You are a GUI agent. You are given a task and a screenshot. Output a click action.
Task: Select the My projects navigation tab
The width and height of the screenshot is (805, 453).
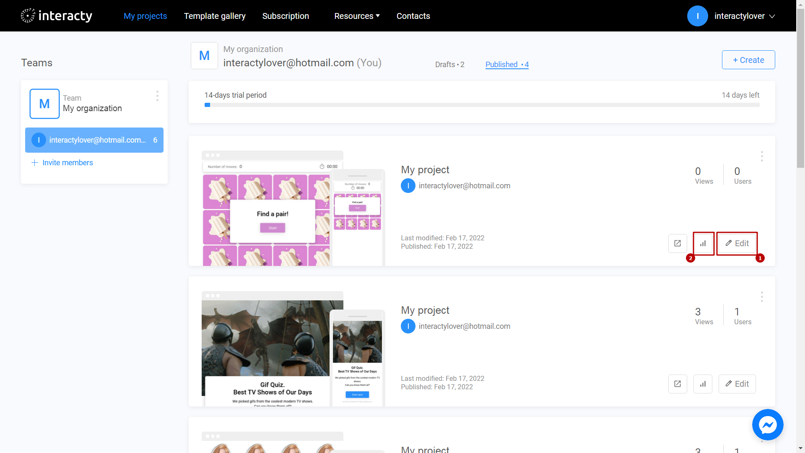[x=145, y=16]
